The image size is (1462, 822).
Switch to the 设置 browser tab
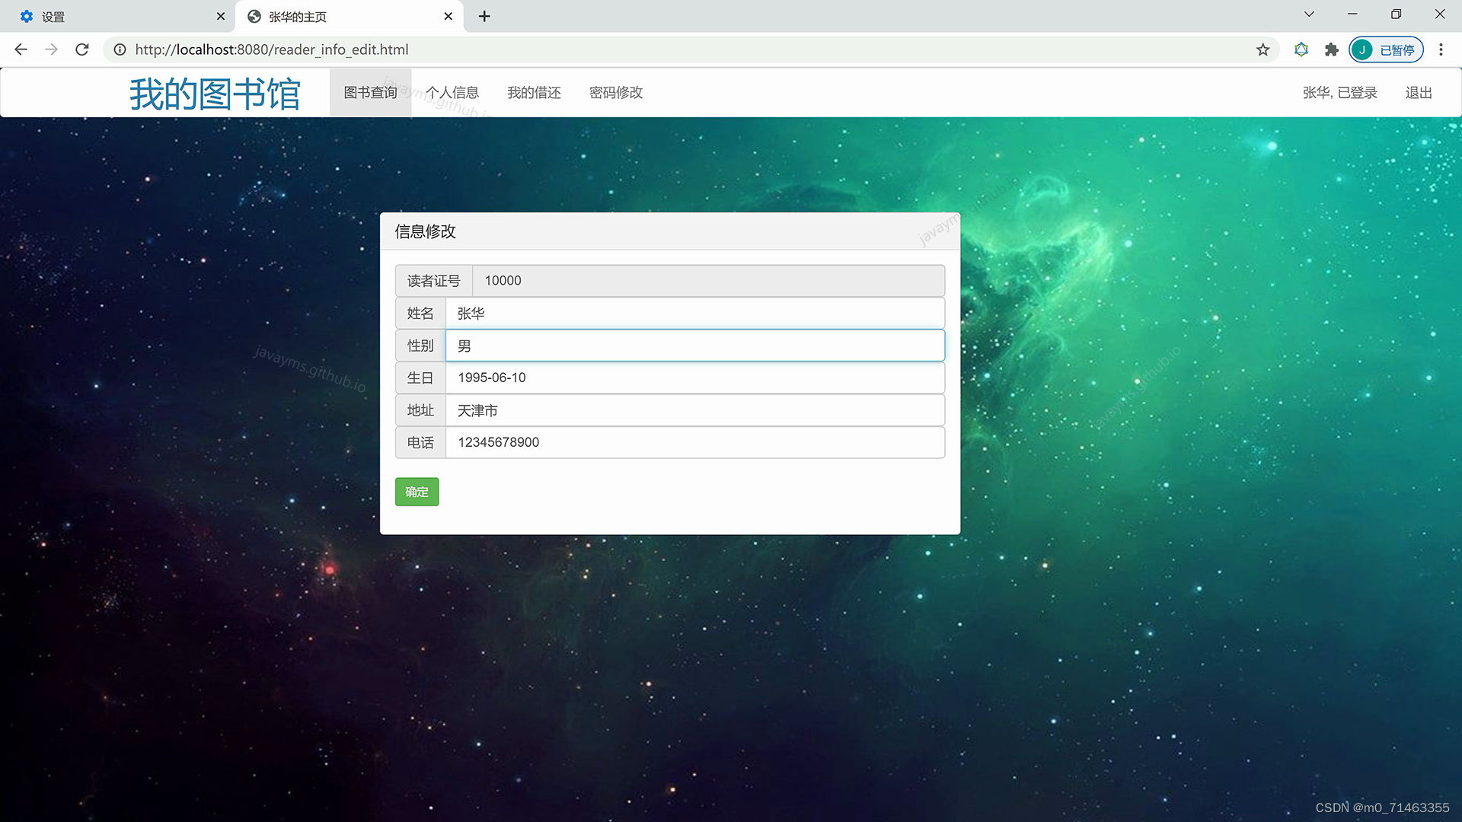pyautogui.click(x=114, y=16)
